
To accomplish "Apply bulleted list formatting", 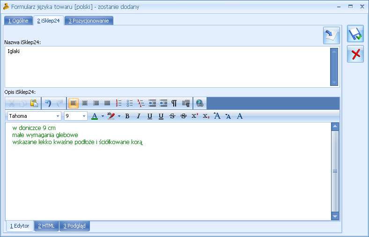I will tap(130, 103).
